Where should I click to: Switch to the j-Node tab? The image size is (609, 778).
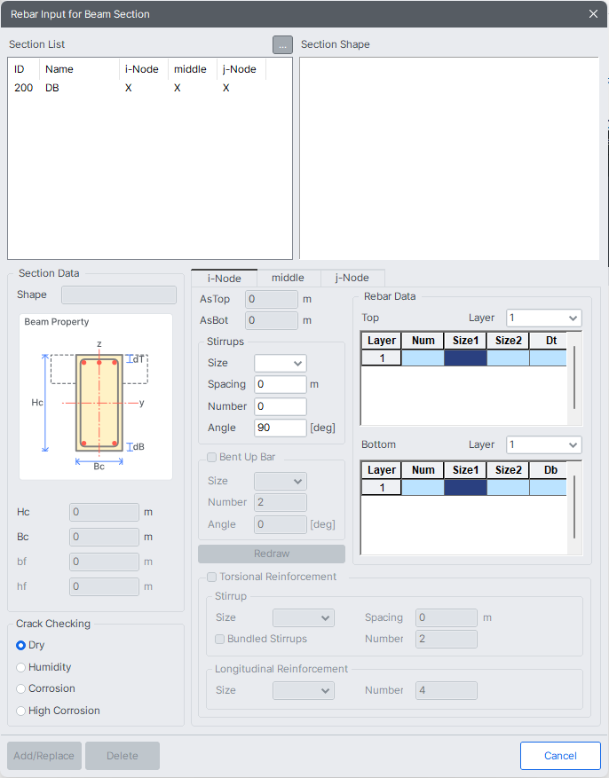point(352,278)
